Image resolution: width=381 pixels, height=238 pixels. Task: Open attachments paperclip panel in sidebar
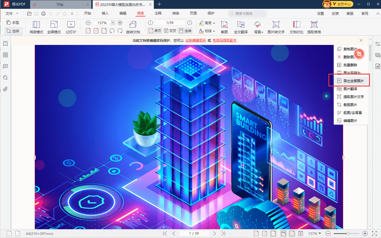[5, 89]
